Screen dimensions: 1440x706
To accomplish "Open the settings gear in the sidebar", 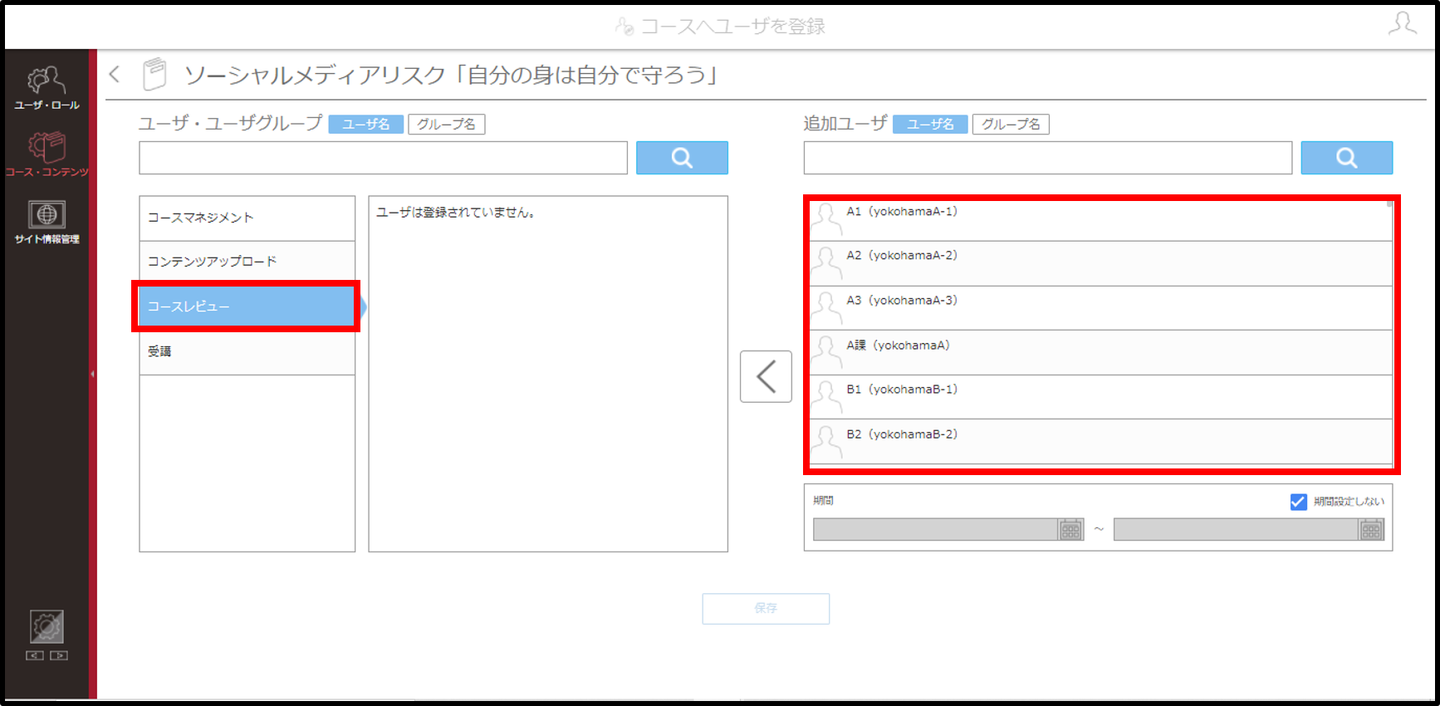I will (x=47, y=627).
